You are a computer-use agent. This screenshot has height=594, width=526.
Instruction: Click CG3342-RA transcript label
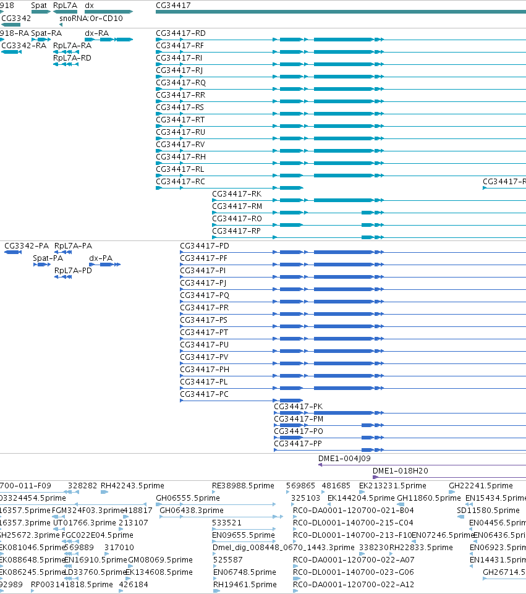point(24,46)
